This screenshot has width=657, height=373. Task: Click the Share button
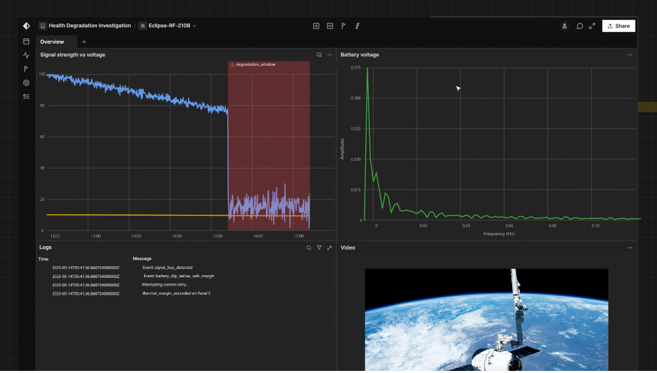618,26
